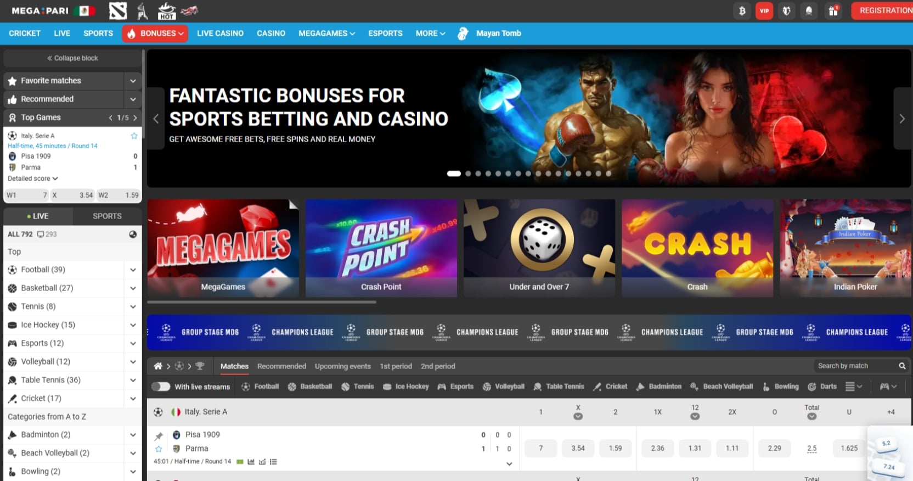Click the trophy icon in the breadcrumb

[x=200, y=366]
